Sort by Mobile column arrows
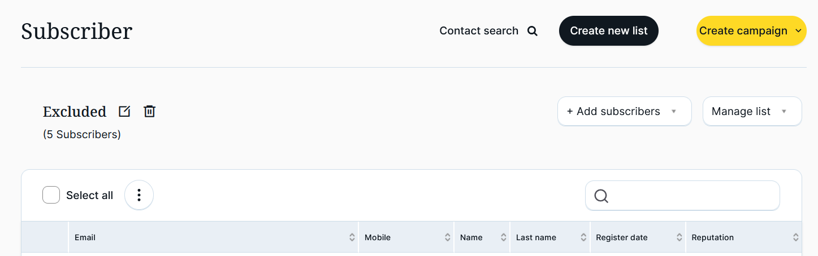This screenshot has height=256, width=818. click(x=448, y=237)
